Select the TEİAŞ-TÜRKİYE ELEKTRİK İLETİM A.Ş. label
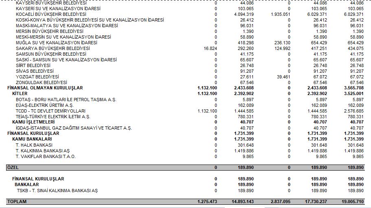 point(53,117)
